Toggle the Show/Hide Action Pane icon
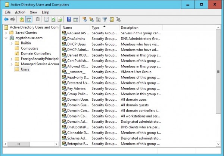 pyautogui.click(x=76, y=19)
